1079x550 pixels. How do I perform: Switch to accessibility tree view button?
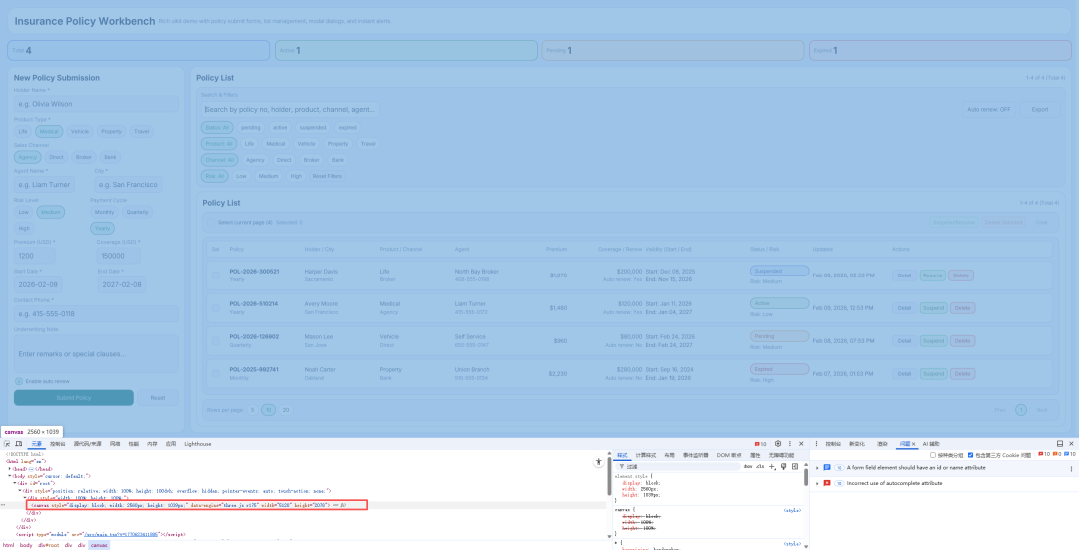pyautogui.click(x=599, y=462)
